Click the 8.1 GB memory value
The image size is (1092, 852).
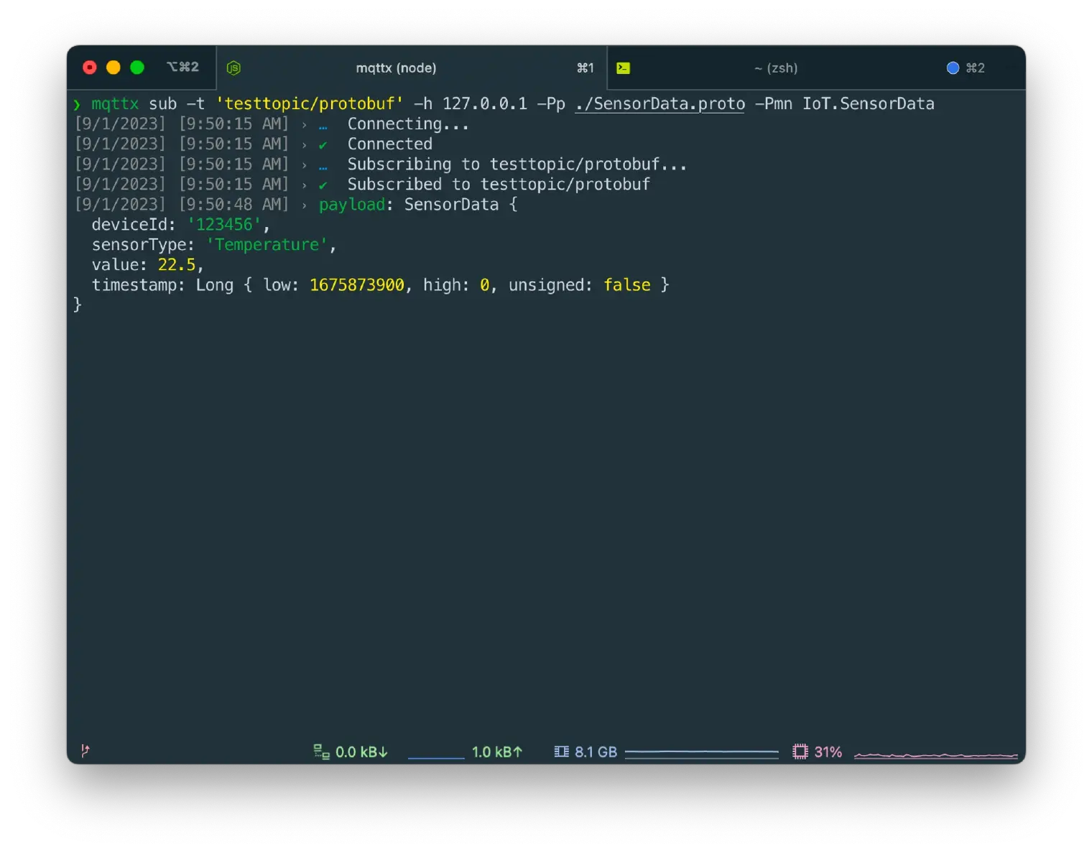[x=596, y=752]
